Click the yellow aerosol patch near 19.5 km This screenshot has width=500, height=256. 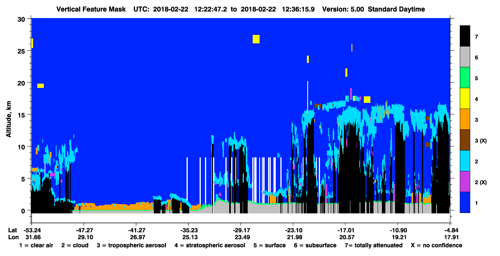(40, 86)
